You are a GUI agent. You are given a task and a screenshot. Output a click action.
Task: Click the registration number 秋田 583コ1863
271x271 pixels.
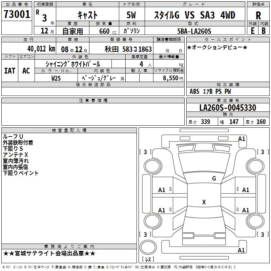pos(128,49)
